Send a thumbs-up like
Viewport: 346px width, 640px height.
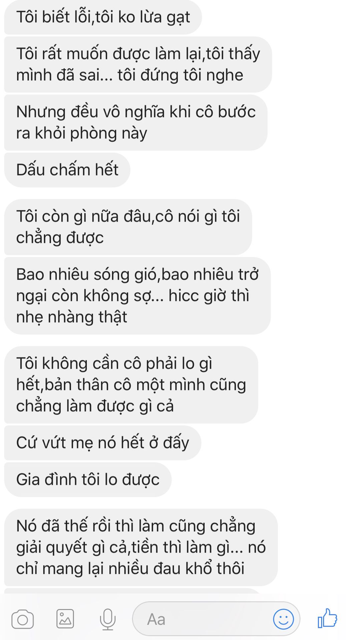[x=327, y=619]
